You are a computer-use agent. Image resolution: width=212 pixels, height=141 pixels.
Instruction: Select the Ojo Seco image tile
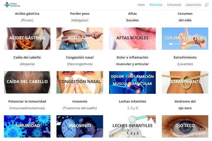[x=185, y=126]
